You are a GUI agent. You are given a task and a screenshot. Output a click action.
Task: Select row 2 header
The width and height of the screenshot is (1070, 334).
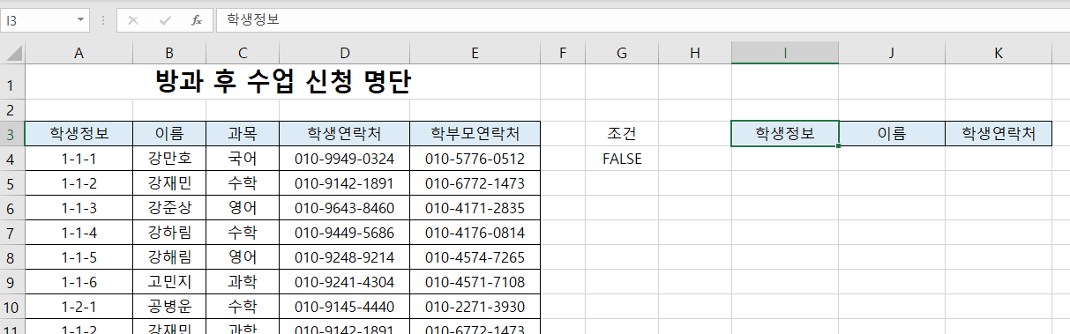point(12,110)
